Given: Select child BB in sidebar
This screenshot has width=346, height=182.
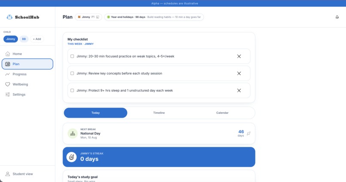Looking at the screenshot, I should point(24,39).
